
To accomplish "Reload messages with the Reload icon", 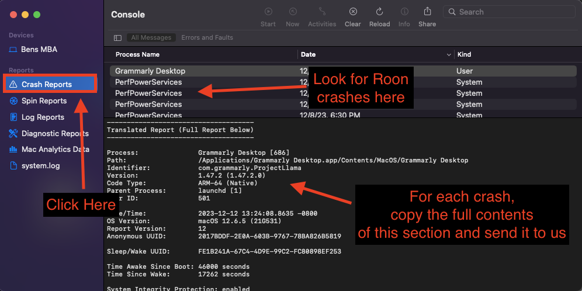I will click(x=379, y=12).
